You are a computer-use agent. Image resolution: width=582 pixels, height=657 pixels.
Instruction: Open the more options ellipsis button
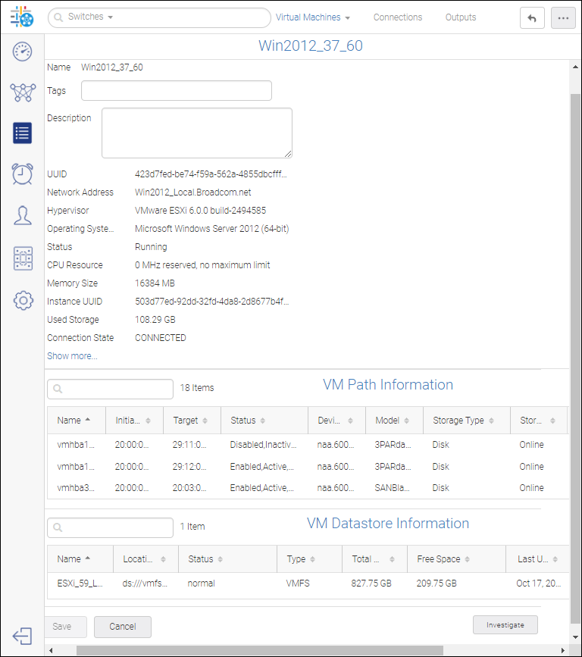[563, 18]
